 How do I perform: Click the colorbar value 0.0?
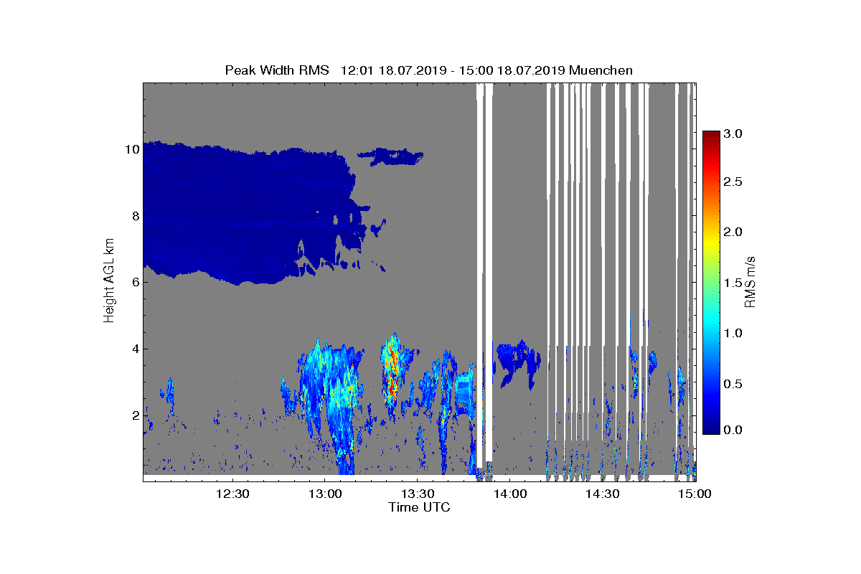(x=734, y=430)
